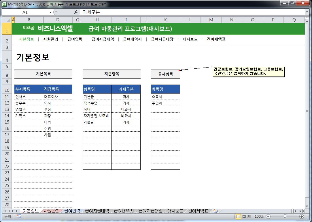Click the 소득세 cell
The image size is (312, 222).
pyautogui.click(x=165, y=97)
